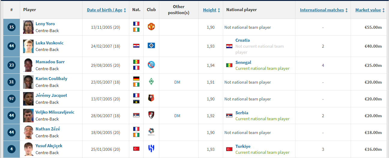
Task: Sort players by Height column
Action: point(210,10)
